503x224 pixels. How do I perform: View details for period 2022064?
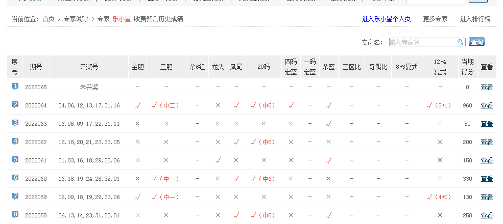(487, 105)
